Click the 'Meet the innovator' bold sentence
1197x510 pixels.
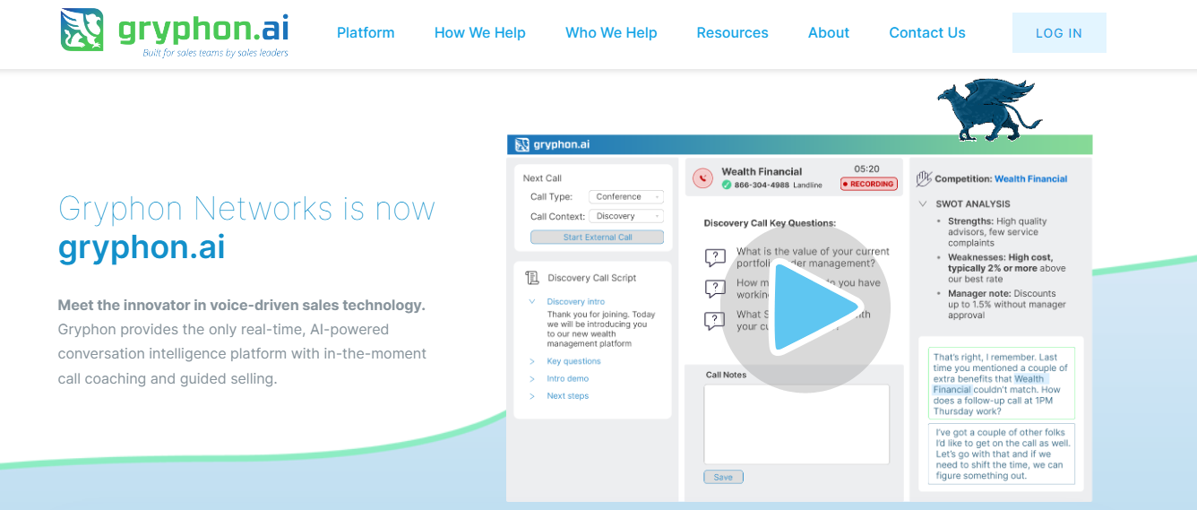coord(242,305)
